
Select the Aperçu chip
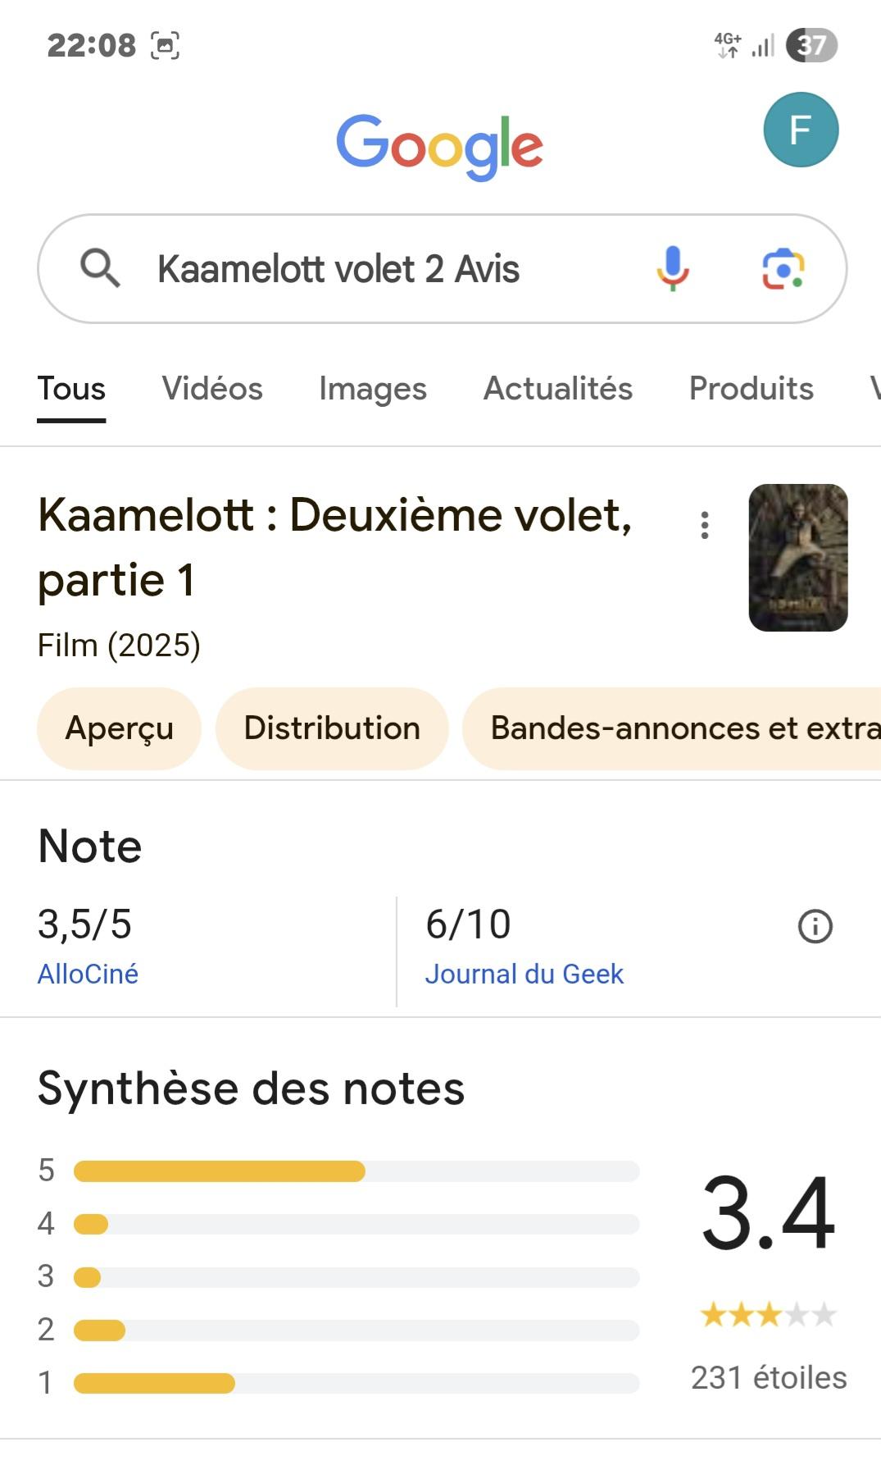[120, 728]
